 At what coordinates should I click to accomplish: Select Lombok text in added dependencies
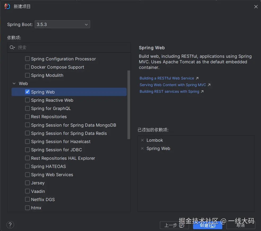click(x=155, y=140)
